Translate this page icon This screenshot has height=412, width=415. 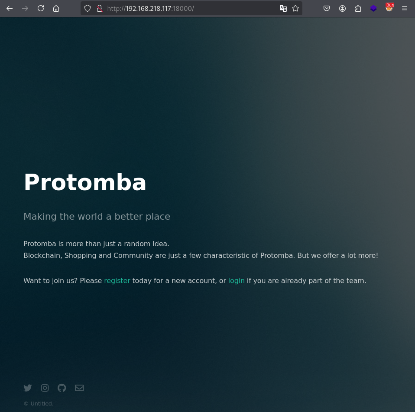(x=283, y=9)
